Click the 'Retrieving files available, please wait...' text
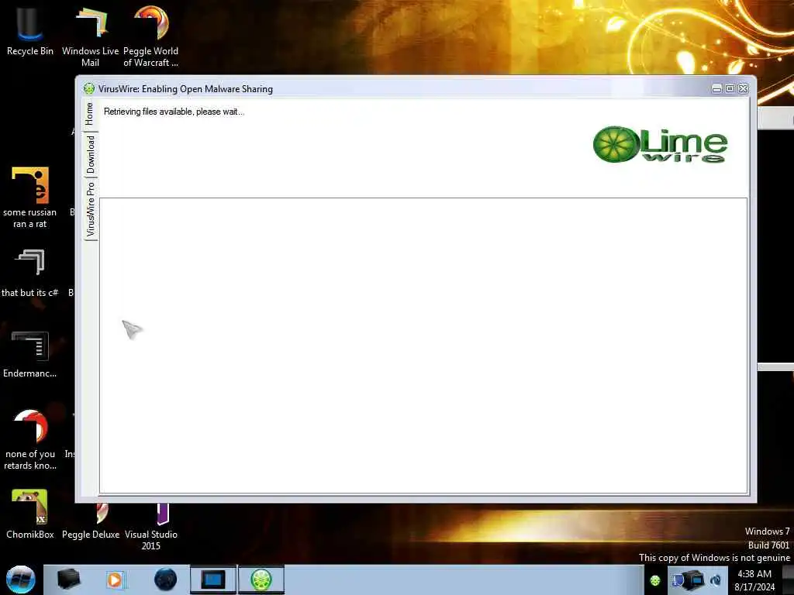 click(x=174, y=112)
